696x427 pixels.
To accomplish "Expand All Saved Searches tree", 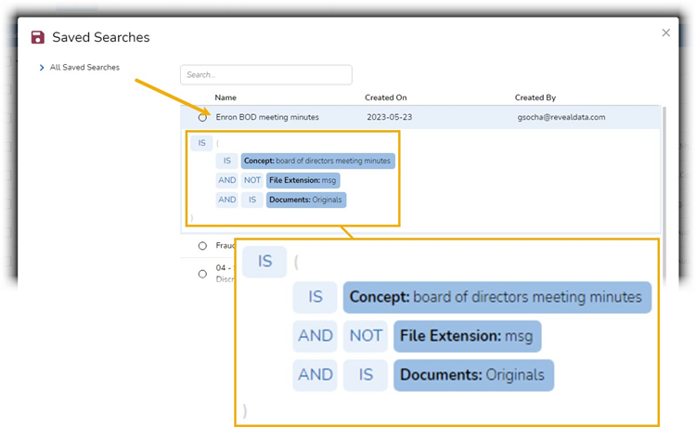I will point(42,68).
